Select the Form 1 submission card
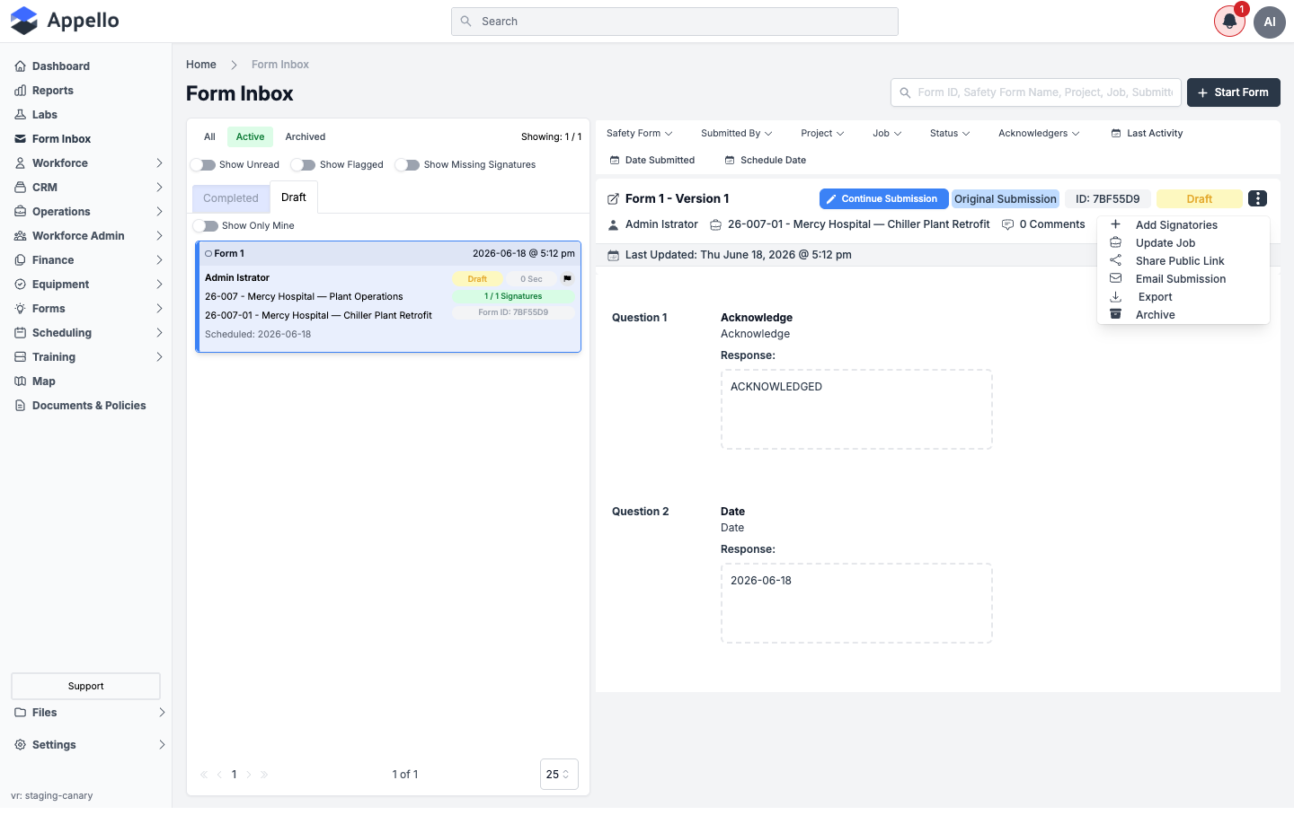 tap(388, 297)
